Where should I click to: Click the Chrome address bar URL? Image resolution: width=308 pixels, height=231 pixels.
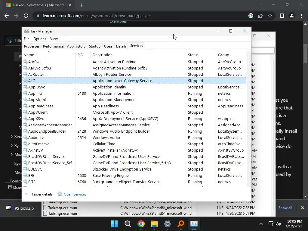pos(97,16)
